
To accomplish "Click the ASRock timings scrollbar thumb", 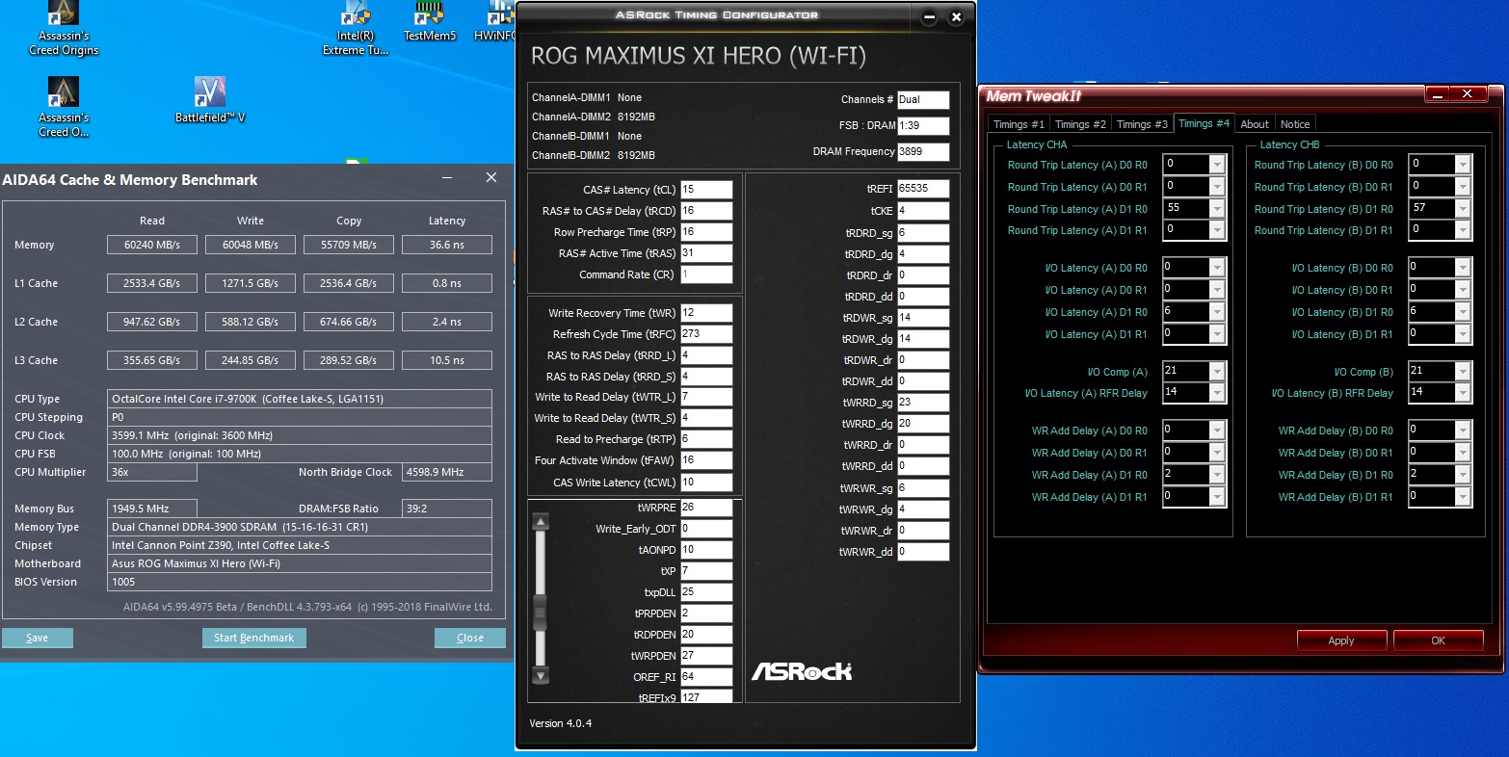I will click(541, 611).
